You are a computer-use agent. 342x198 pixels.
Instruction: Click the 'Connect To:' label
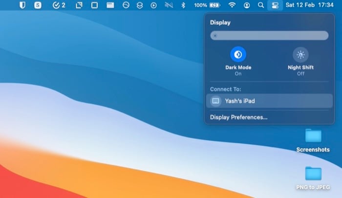[226, 89]
